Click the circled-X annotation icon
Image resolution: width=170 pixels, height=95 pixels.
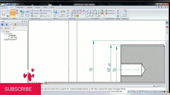pyautogui.click(x=99, y=16)
